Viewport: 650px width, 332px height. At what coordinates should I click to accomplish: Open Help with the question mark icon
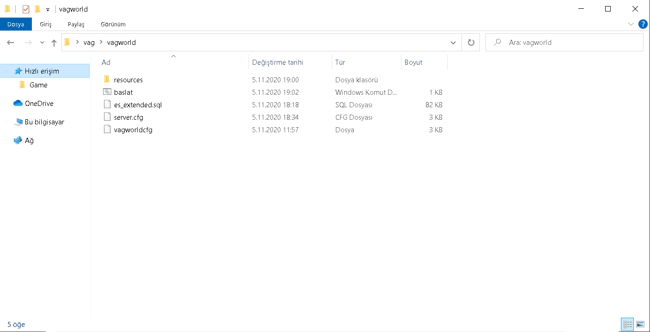tap(643, 24)
